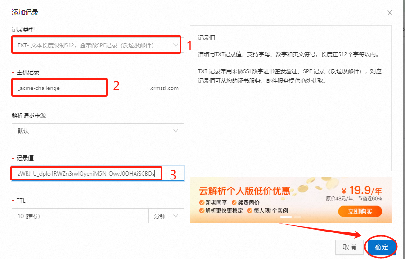Image resolution: width=405 pixels, height=259 pixels.
Task: Open the 解析请求来源 默认 dropdown
Action: [x=98, y=131]
